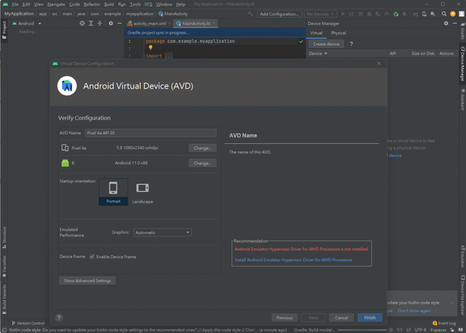
Task: Select the Virtual devices tab
Action: (x=316, y=33)
